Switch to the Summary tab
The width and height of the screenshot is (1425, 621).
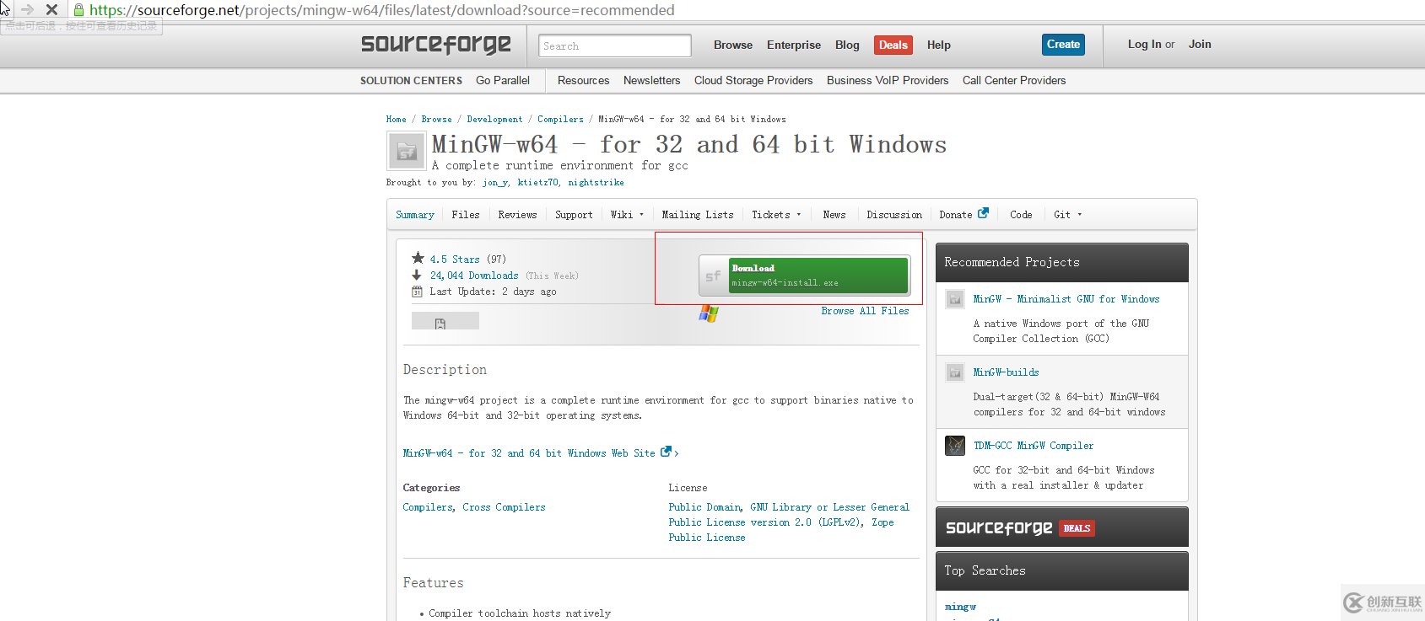tap(415, 215)
